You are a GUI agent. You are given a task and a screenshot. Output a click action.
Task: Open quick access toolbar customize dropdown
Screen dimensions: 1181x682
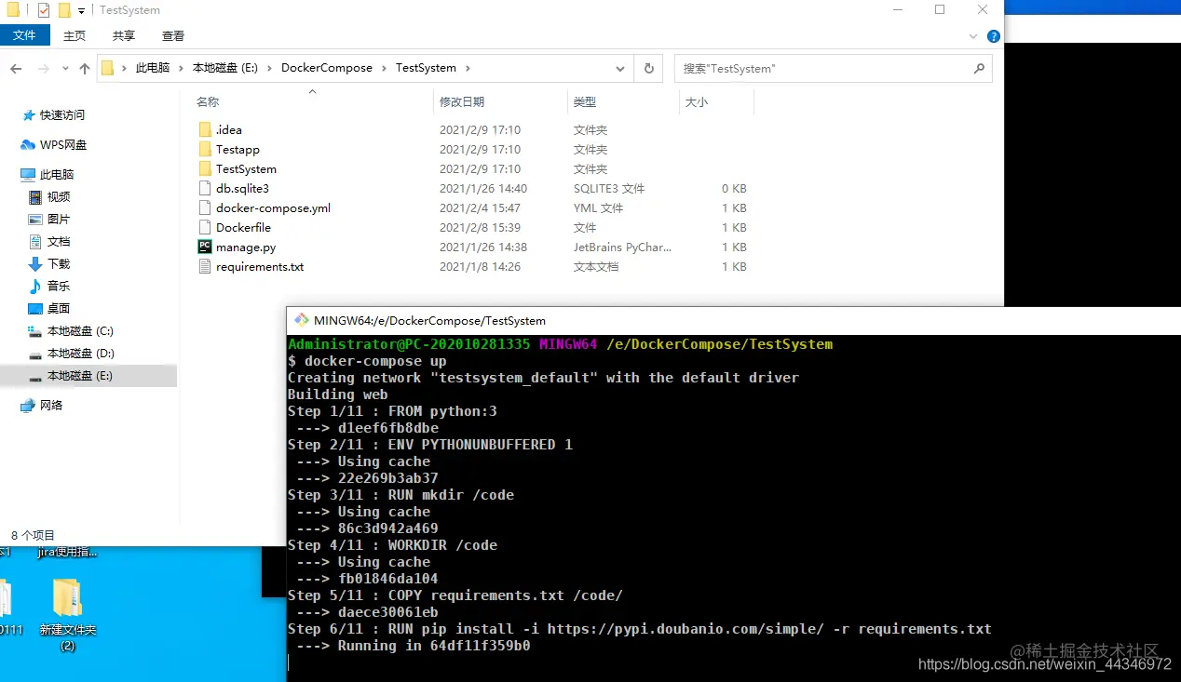click(82, 10)
